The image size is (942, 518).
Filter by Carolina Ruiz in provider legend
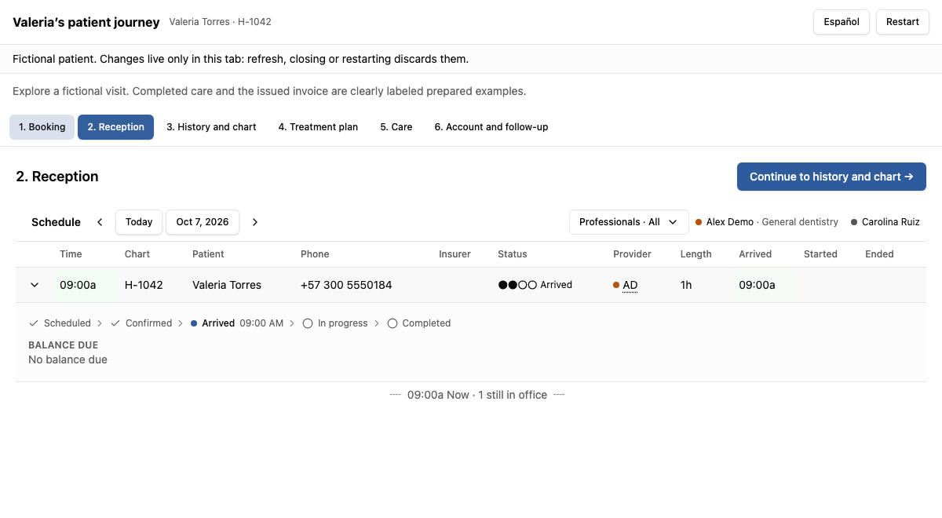(885, 222)
